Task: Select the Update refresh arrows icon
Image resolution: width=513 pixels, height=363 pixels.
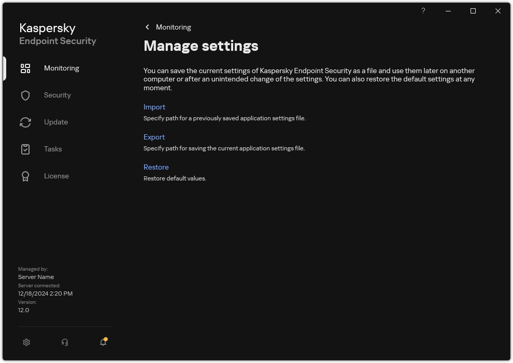Action: [25, 122]
